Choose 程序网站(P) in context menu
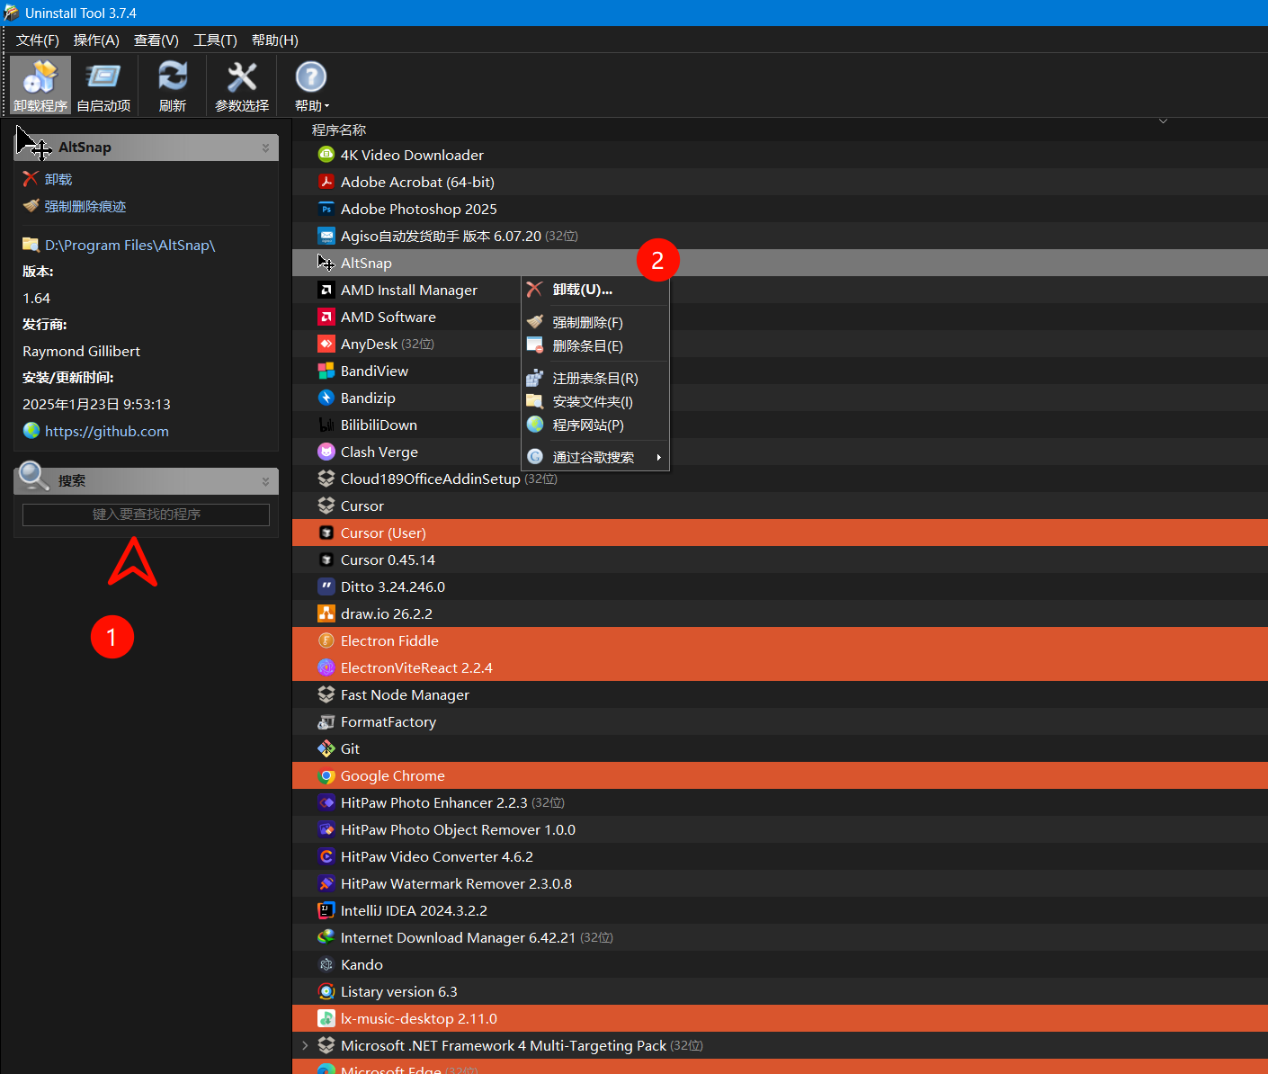This screenshot has height=1074, width=1268. [595, 425]
